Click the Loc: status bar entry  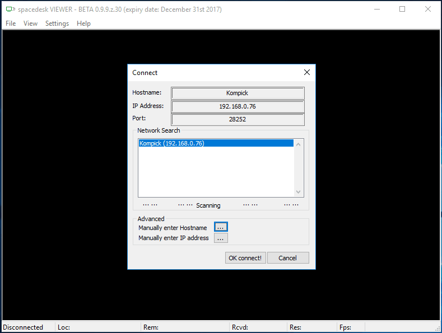coord(64,327)
